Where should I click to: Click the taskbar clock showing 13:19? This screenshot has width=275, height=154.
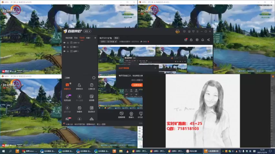(x=262, y=151)
